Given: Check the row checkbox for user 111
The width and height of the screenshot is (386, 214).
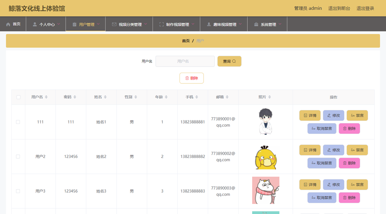Looking at the screenshot, I should pos(18,122).
